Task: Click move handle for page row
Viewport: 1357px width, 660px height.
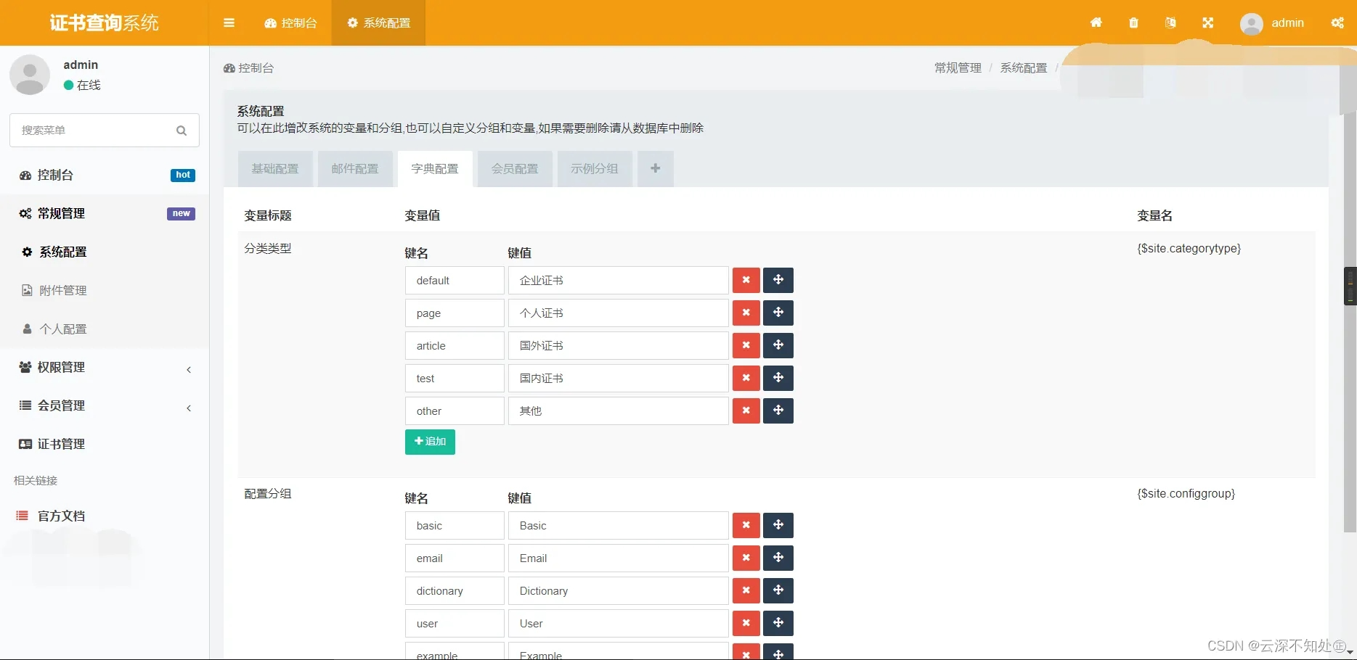Action: coord(778,313)
